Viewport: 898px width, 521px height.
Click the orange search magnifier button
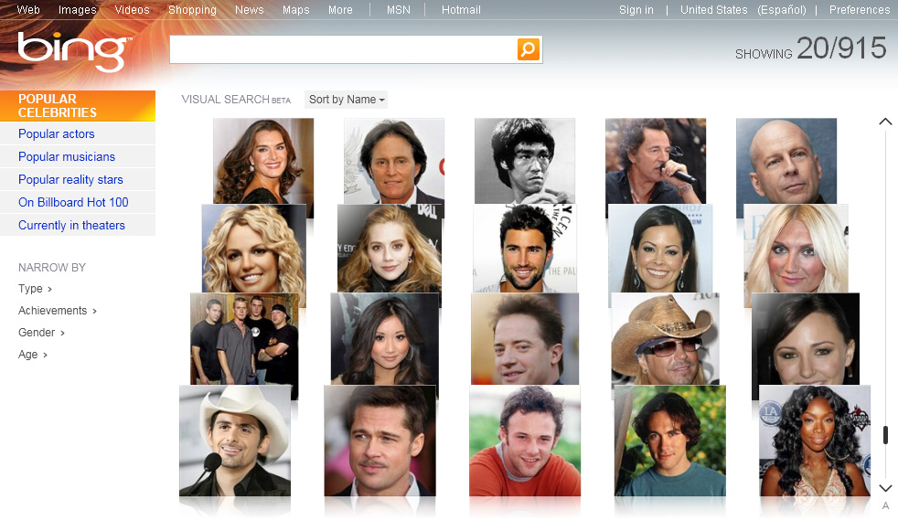pyautogui.click(x=528, y=49)
